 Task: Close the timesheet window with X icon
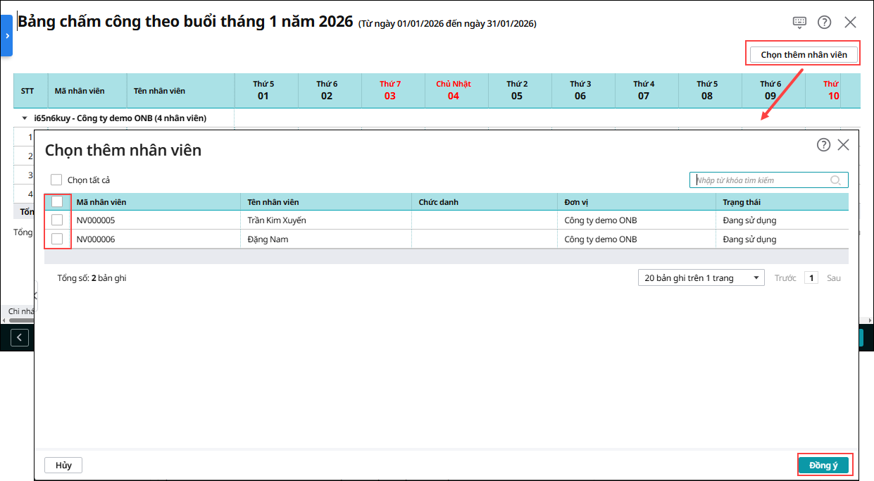(850, 22)
